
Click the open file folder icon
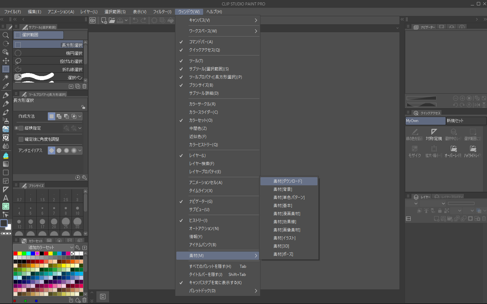(x=112, y=20)
